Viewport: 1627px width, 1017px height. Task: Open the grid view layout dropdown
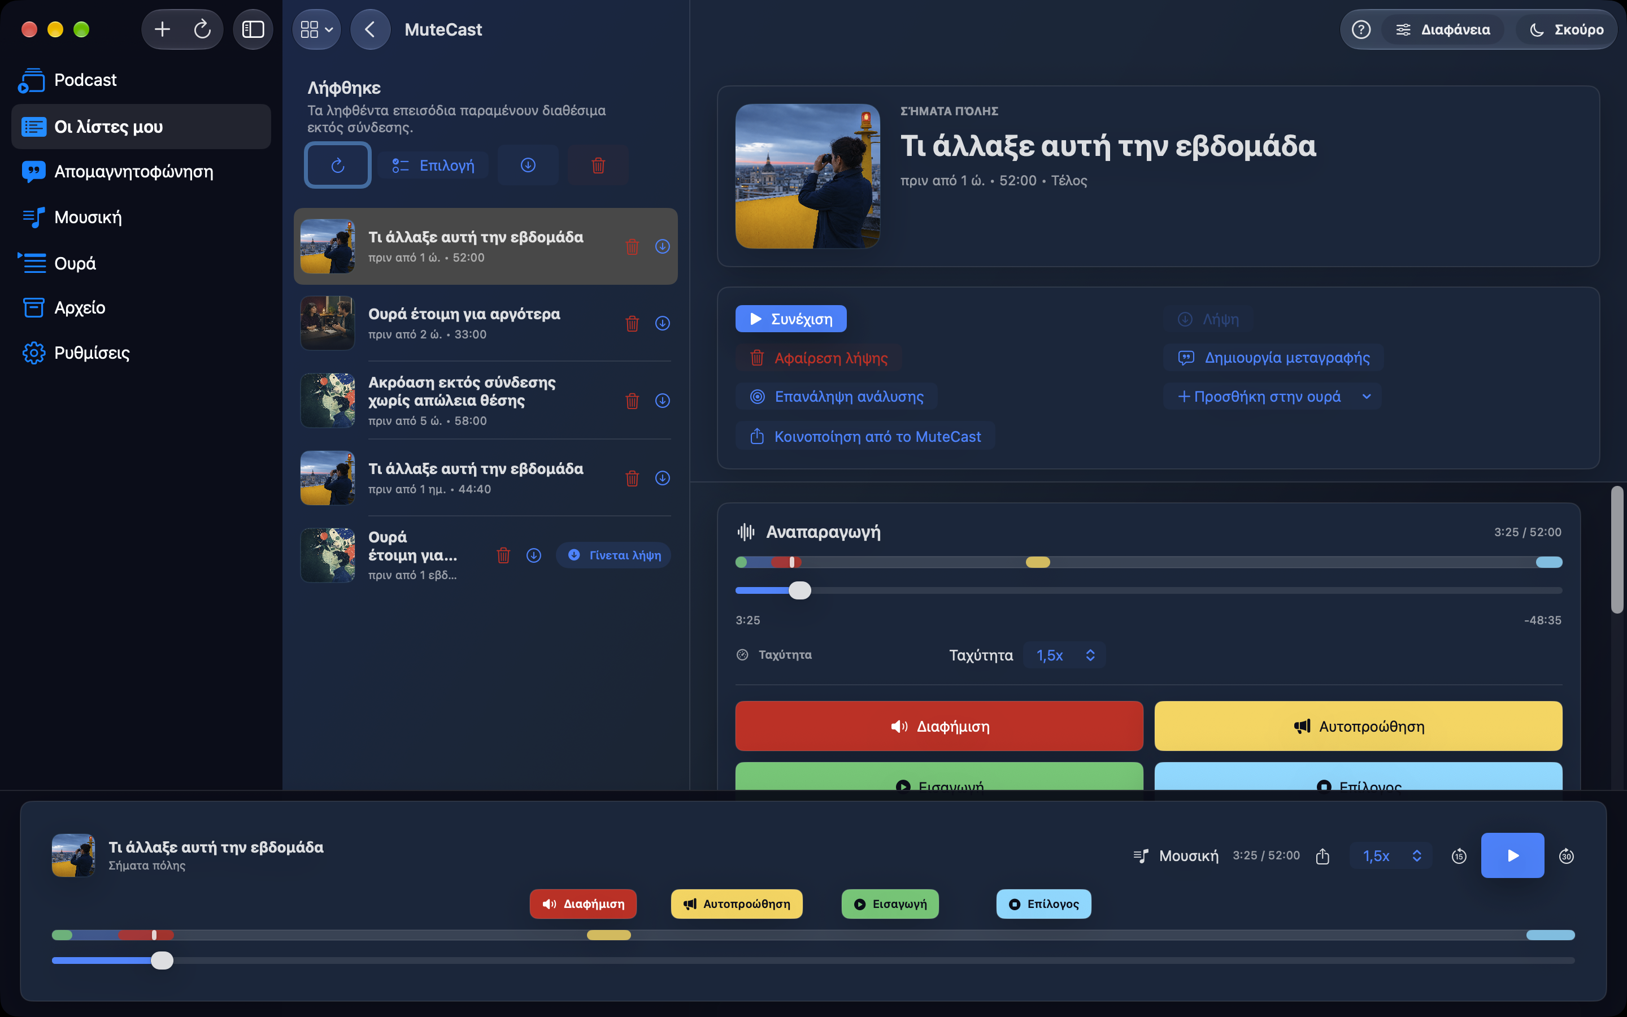[x=317, y=29]
